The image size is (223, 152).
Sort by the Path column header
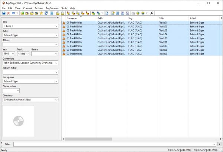pos(111,18)
